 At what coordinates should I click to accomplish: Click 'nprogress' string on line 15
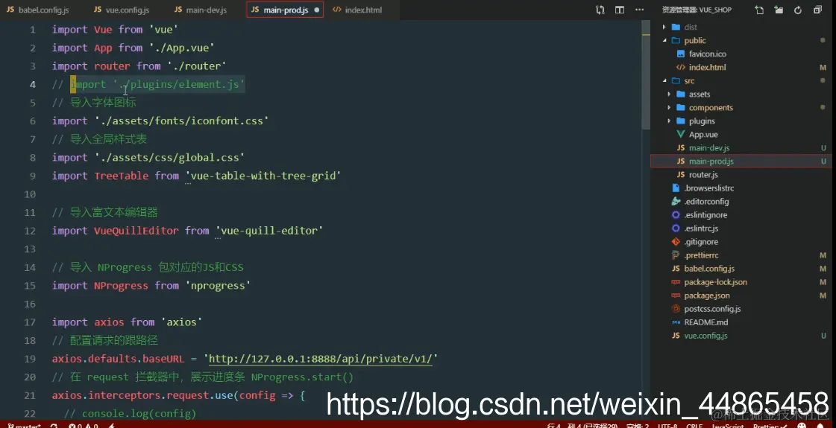[218, 285]
